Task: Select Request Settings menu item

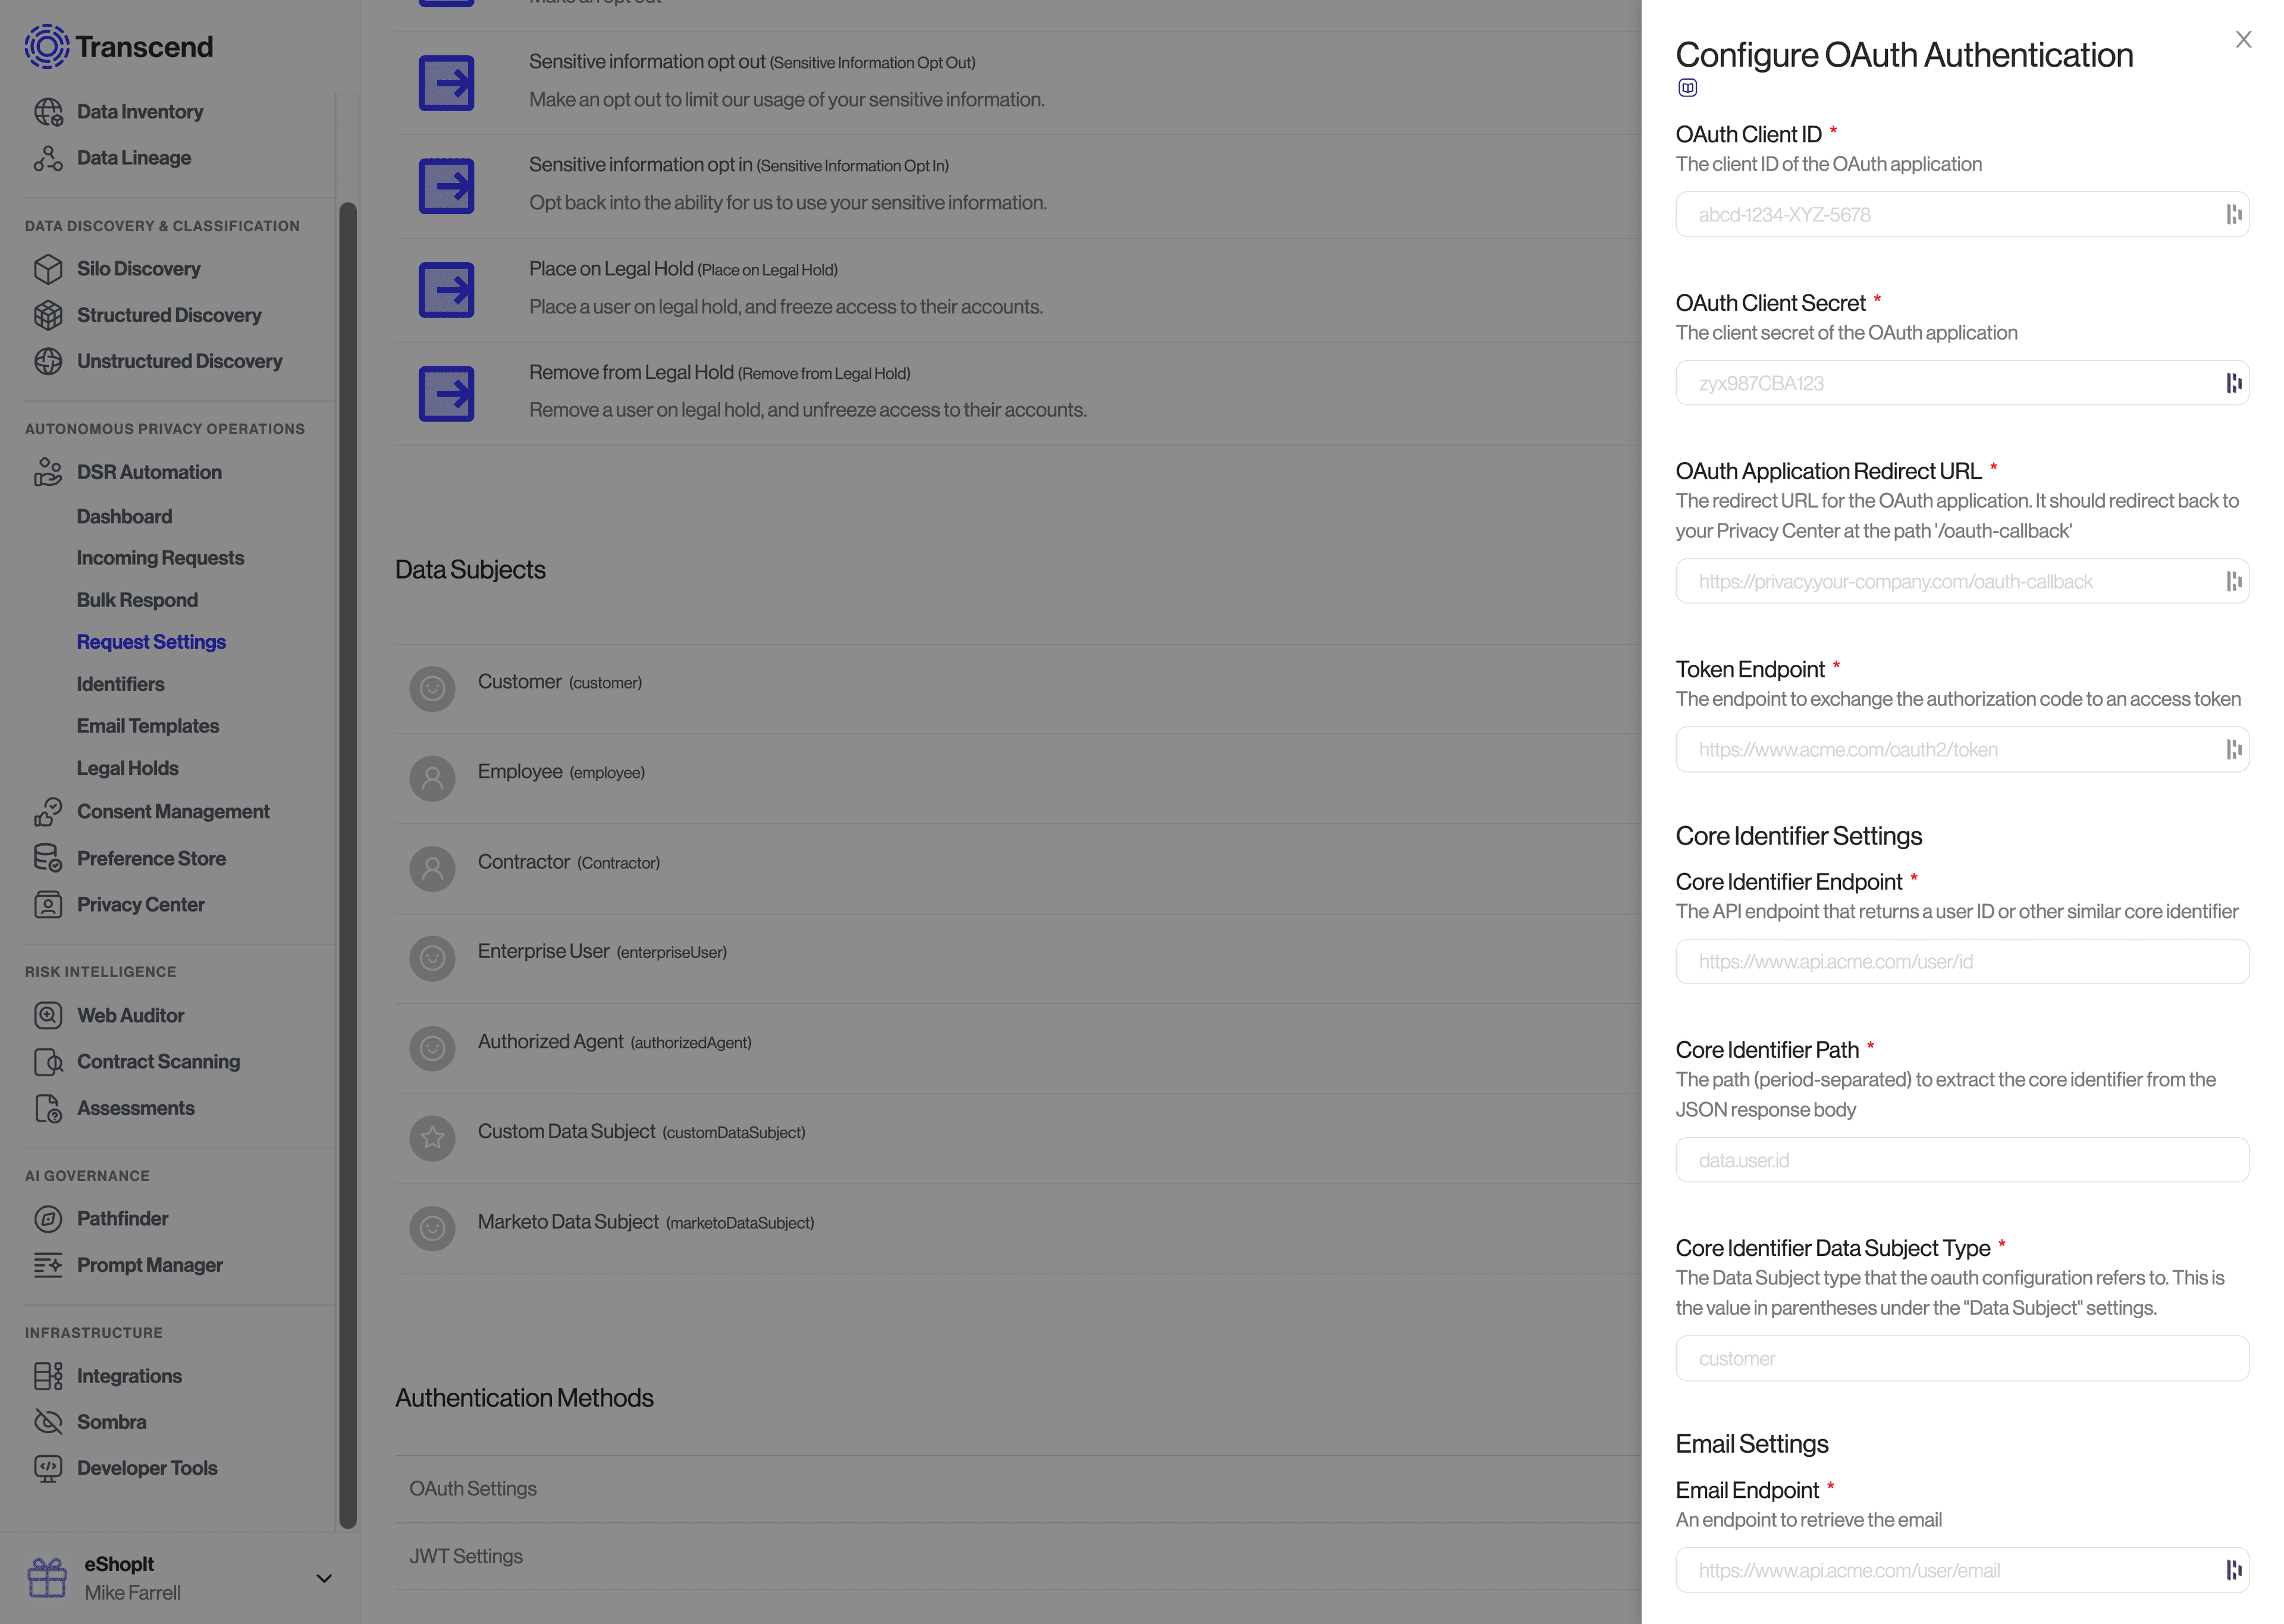Action: pos(149,642)
